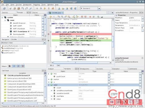Click the Pause session icon in toolbar
Screen dimensions: 145x108
click(x=49, y=8)
